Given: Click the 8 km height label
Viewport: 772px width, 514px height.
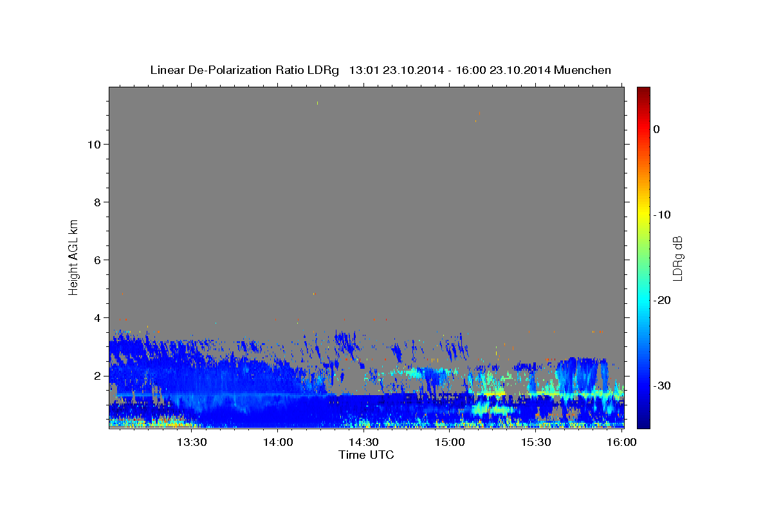Looking at the screenshot, I should click(x=96, y=202).
